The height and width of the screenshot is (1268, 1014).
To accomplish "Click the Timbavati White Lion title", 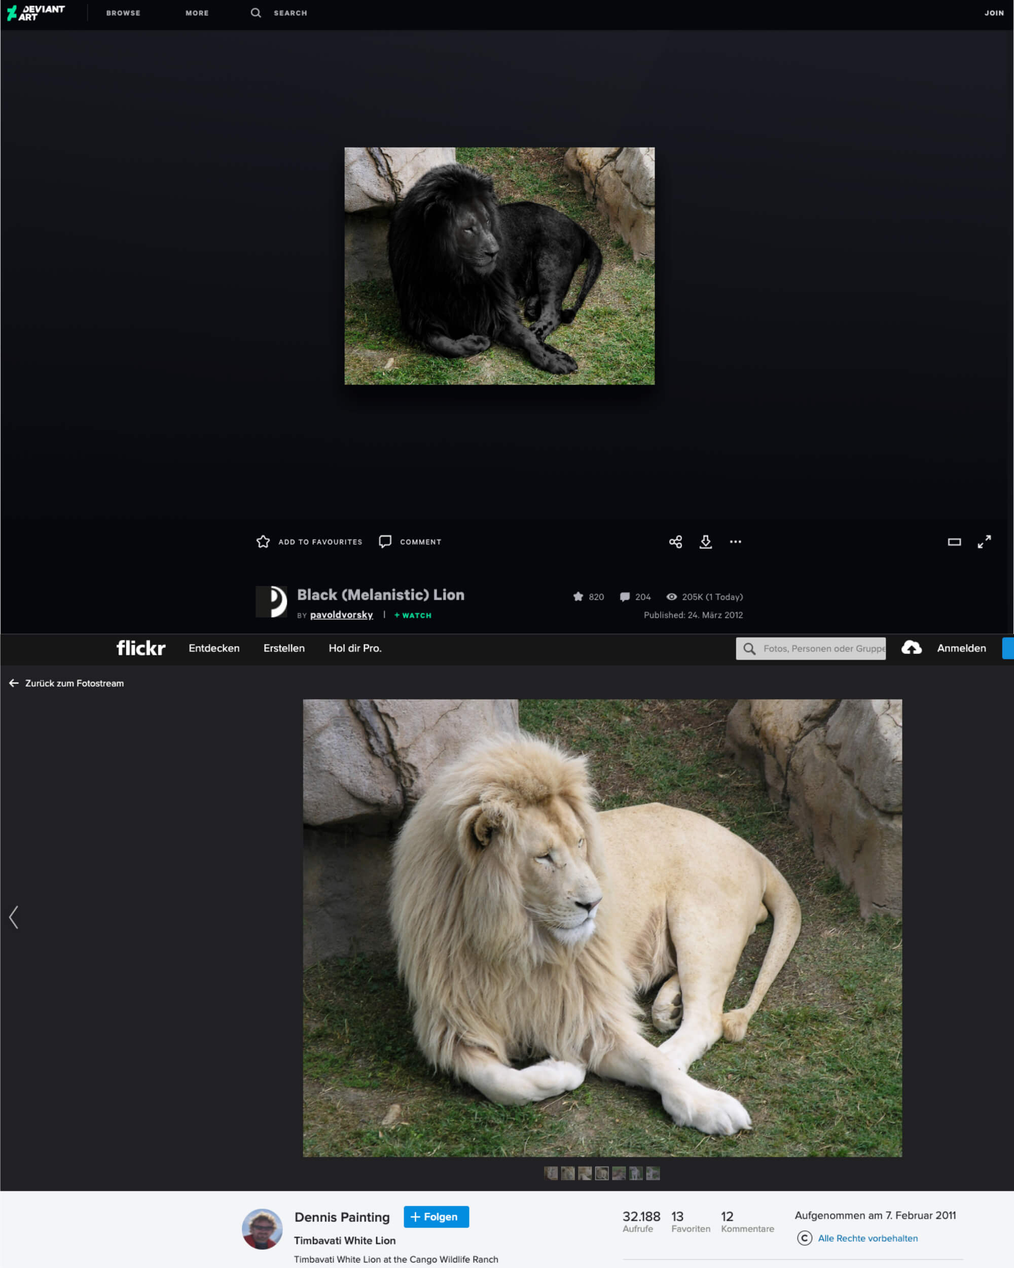I will [x=344, y=1241].
